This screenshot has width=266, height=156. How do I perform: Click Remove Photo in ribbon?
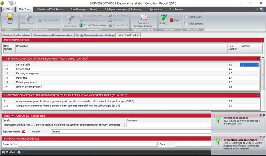(x=118, y=25)
